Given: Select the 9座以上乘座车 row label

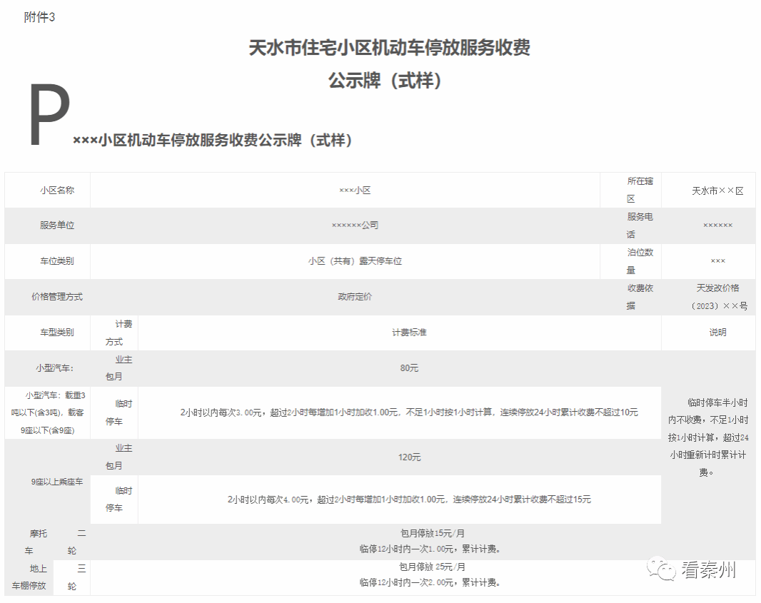Looking at the screenshot, I should [56, 482].
